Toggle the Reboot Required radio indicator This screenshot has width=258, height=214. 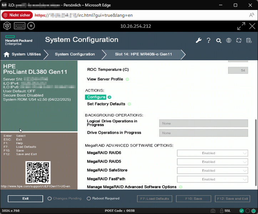tap(89, 199)
